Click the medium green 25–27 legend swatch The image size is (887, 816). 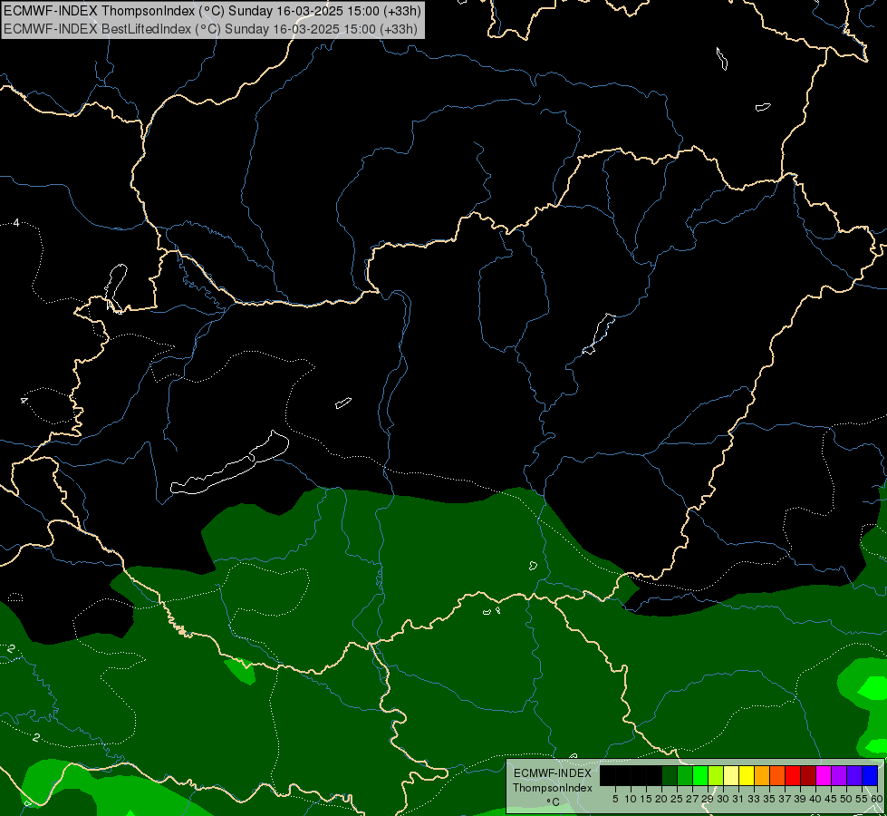(x=685, y=775)
